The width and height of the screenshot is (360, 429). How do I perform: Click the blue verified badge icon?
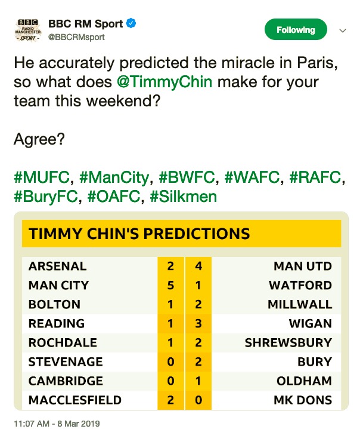(132, 24)
